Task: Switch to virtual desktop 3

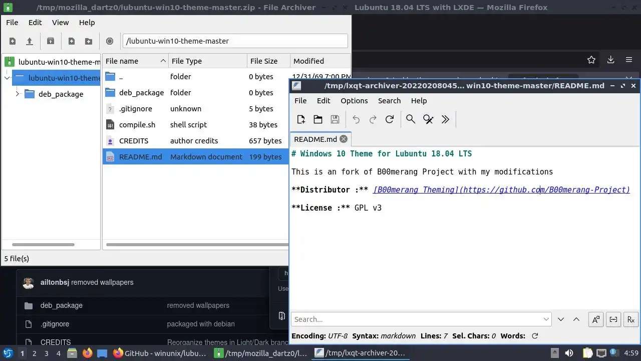Action: [46, 353]
